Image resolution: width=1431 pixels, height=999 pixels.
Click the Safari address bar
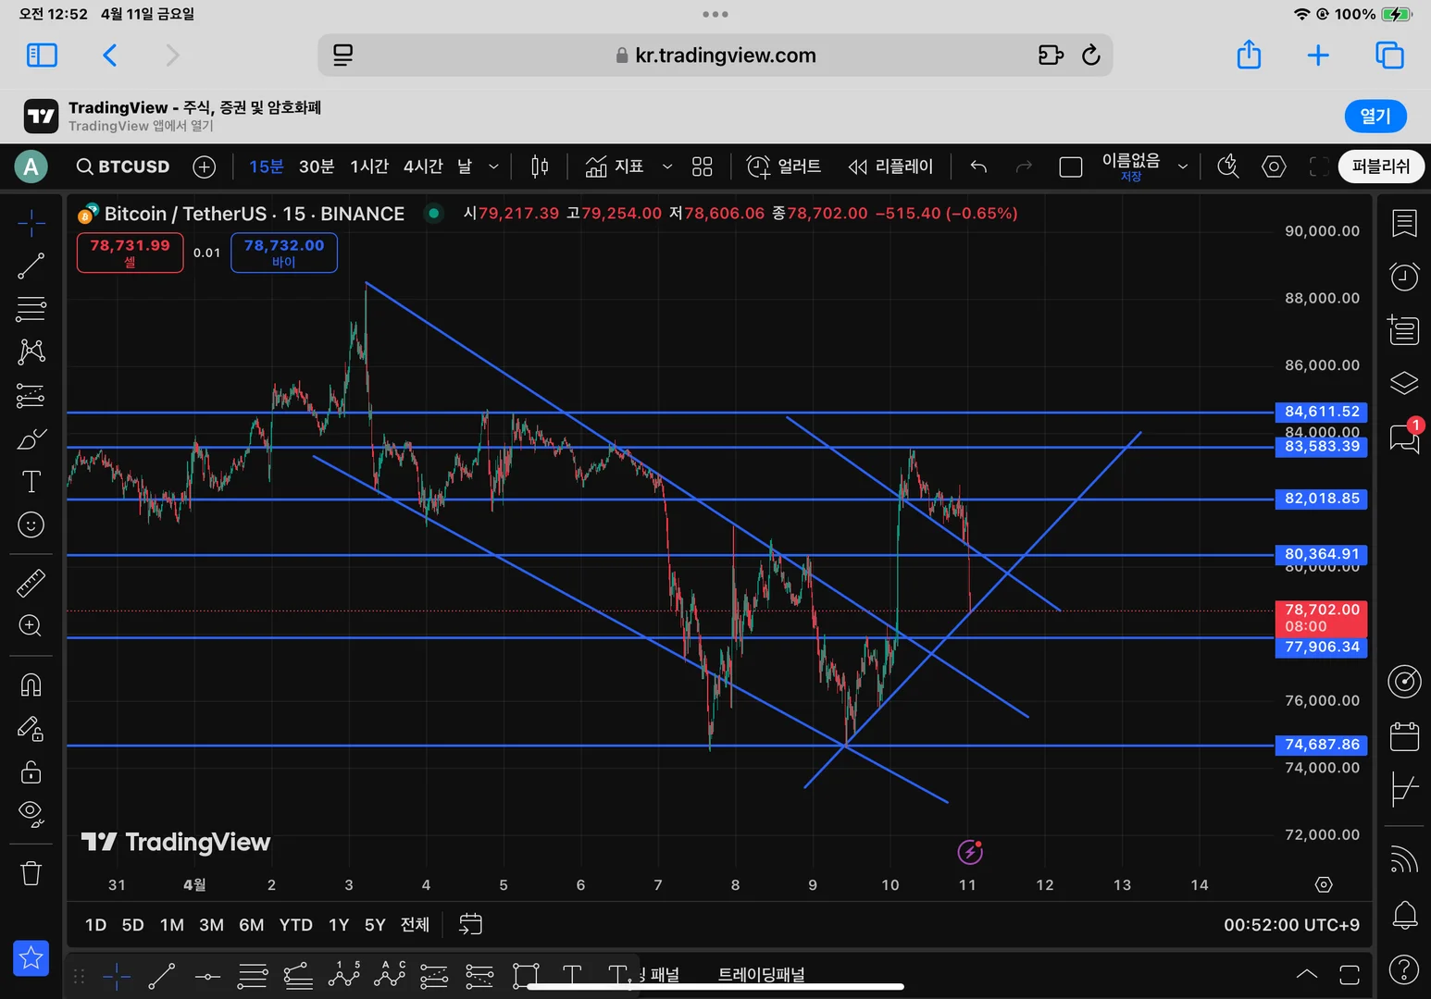715,55
